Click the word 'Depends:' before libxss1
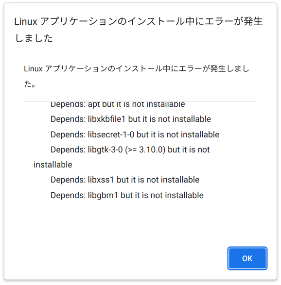 point(68,180)
